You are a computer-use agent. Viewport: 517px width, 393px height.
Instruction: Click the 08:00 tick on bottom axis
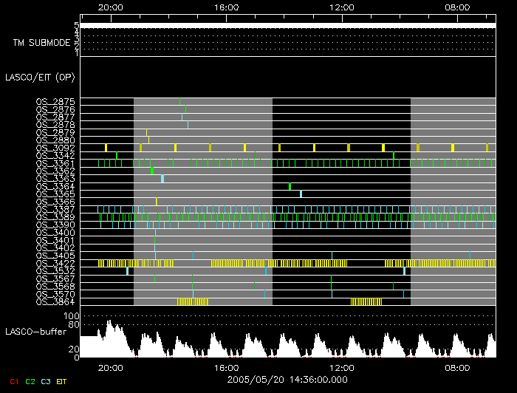(x=457, y=367)
